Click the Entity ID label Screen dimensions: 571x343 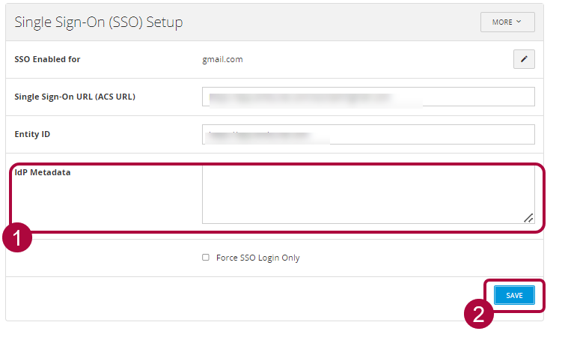(32, 134)
